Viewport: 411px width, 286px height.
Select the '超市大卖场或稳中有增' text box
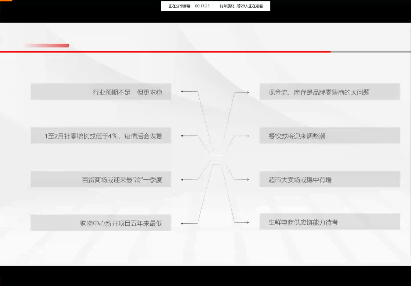[330, 179]
